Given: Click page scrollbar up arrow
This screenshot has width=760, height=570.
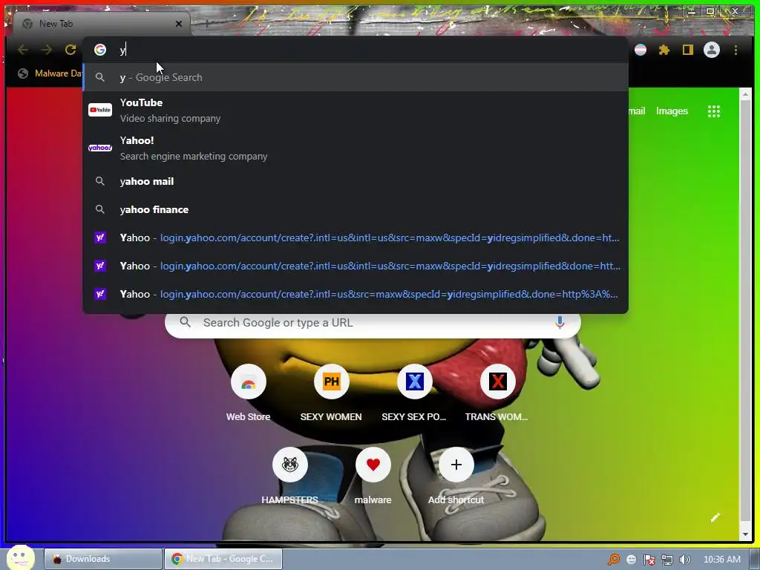Looking at the screenshot, I should (745, 94).
